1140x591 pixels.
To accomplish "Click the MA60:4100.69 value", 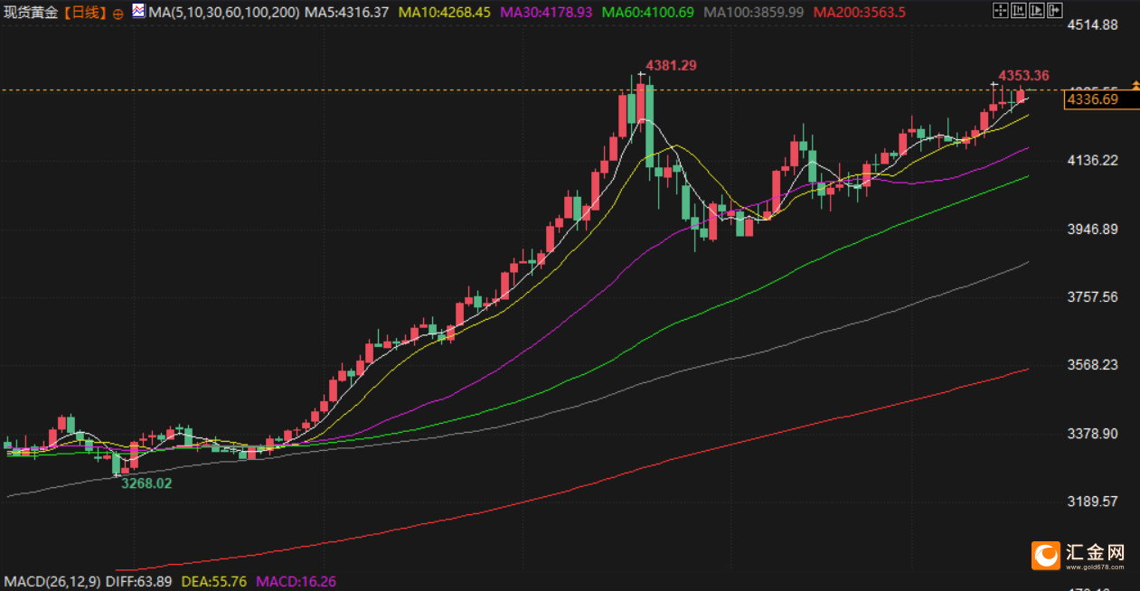I will tap(648, 13).
